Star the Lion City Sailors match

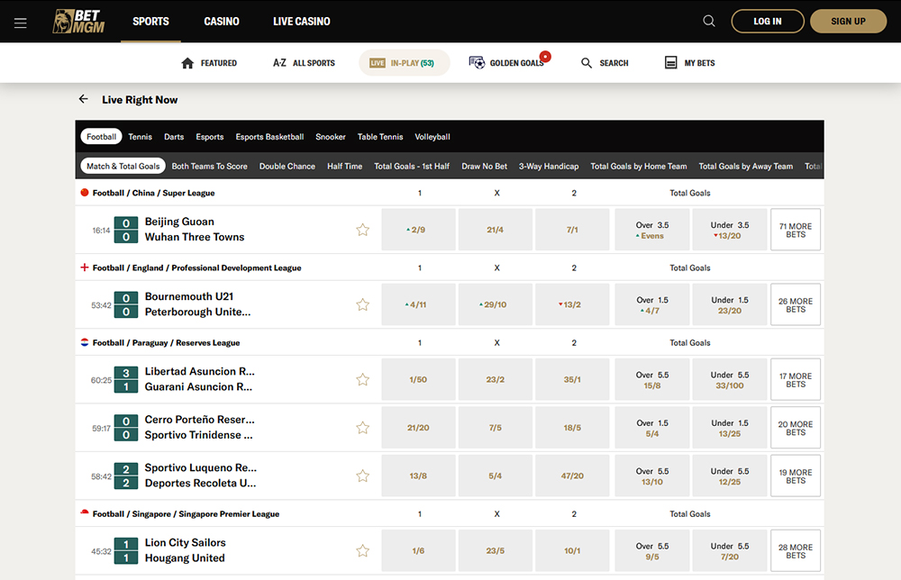363,550
